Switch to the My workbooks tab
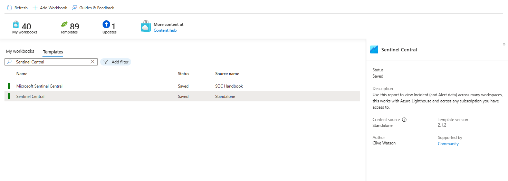 coord(20,51)
